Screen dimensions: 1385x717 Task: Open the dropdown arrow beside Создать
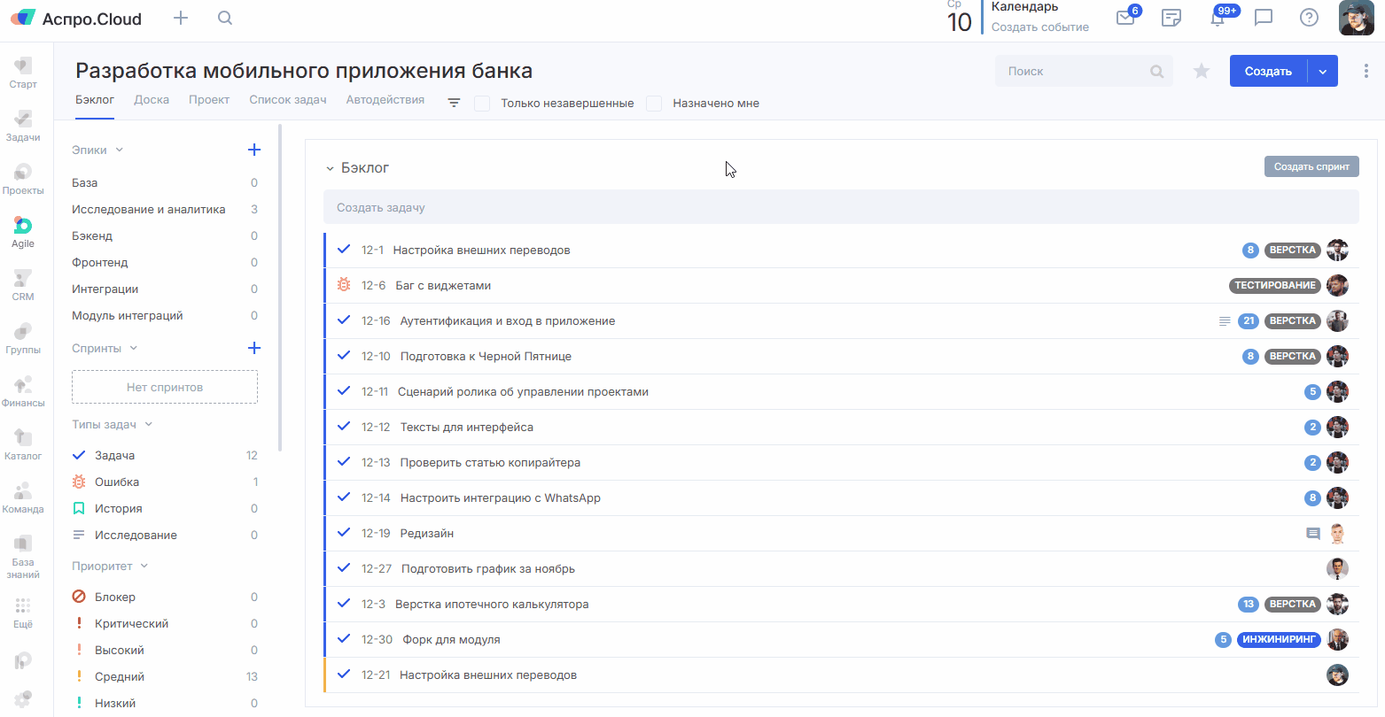pyautogui.click(x=1322, y=72)
